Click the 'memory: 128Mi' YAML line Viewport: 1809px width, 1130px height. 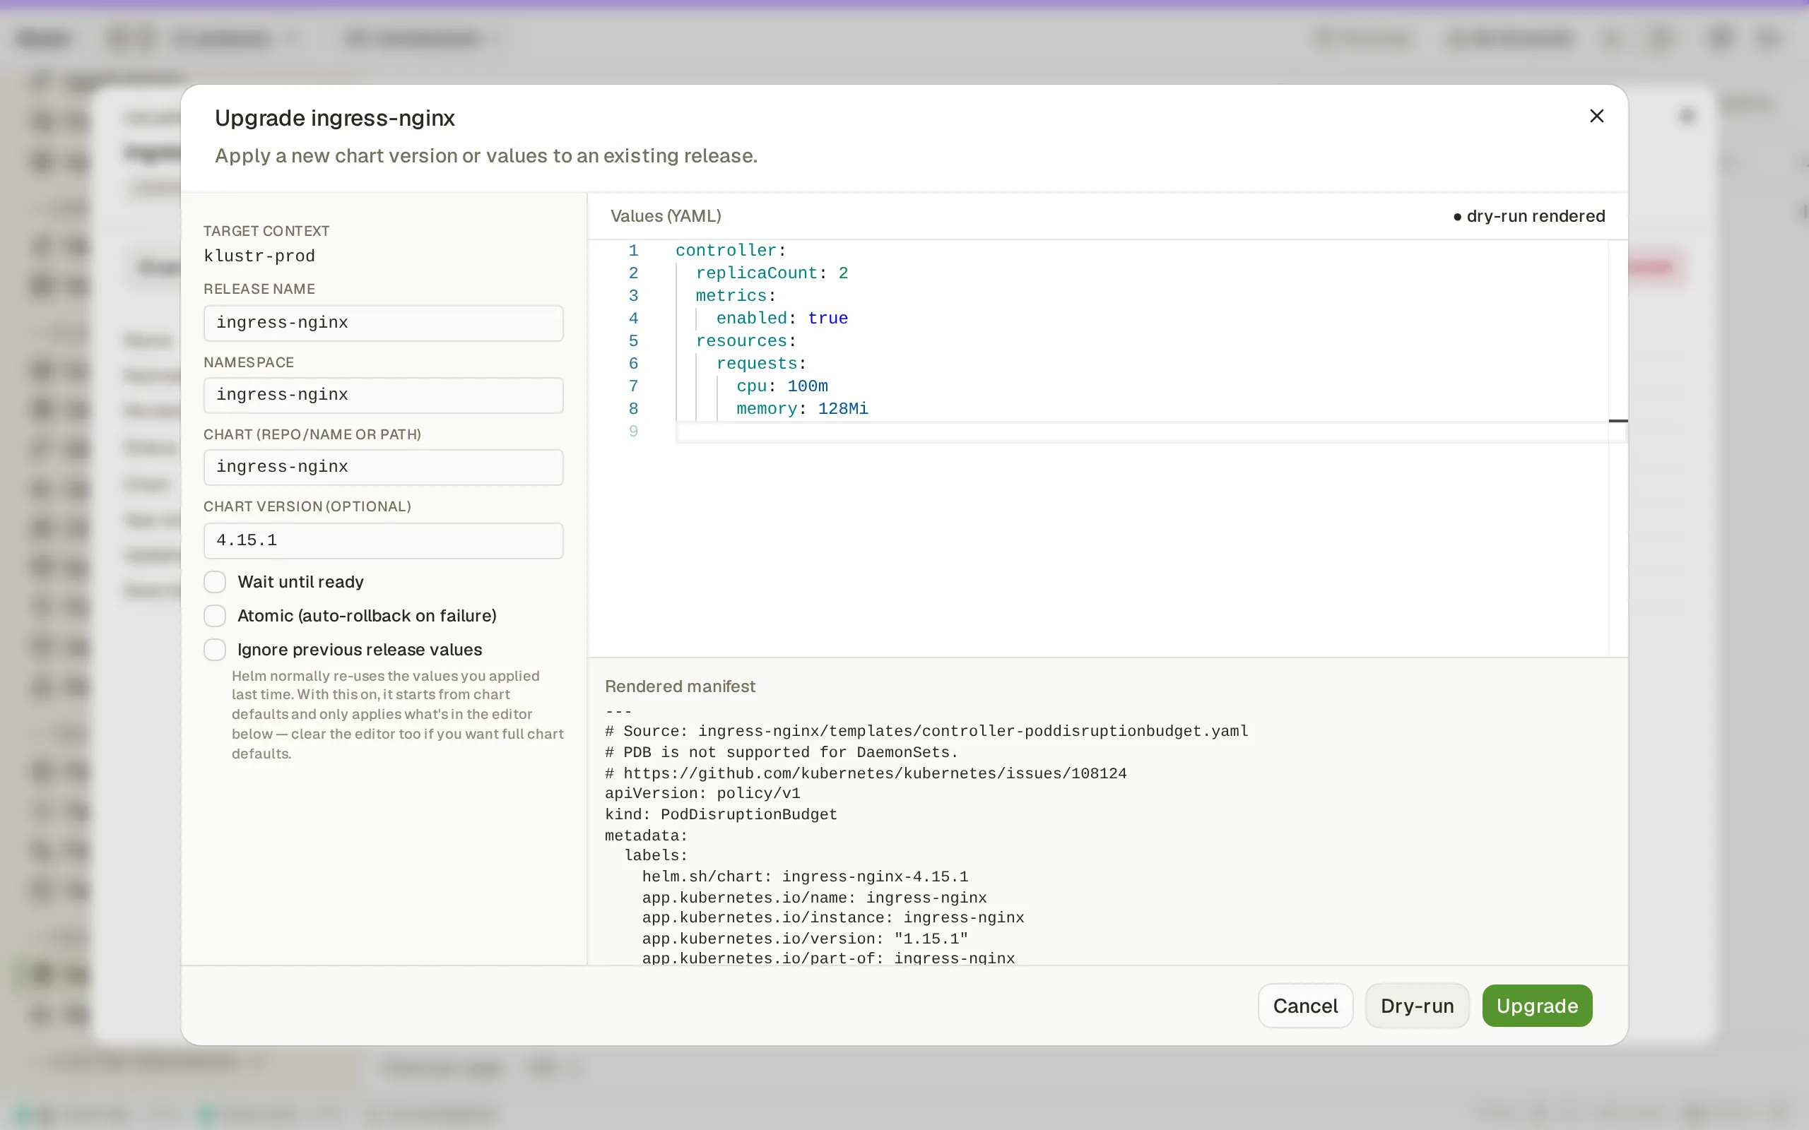click(802, 409)
